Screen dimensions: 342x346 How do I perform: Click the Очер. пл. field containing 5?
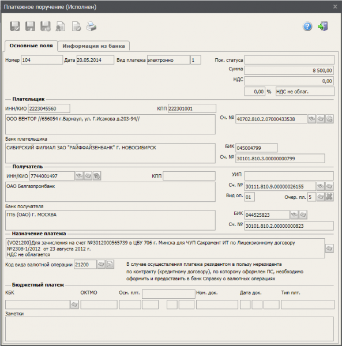(x=311, y=197)
